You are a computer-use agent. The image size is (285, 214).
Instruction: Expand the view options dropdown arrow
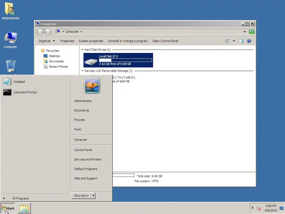pyautogui.click(x=234, y=41)
